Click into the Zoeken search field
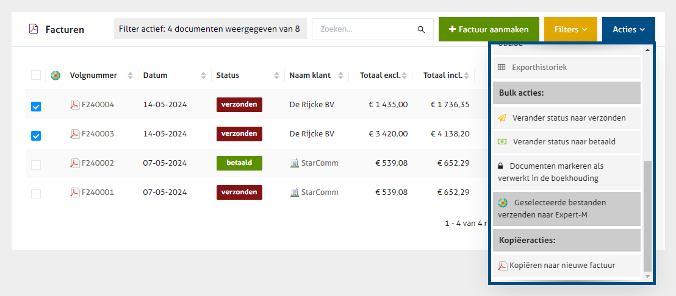Viewport: 676px width, 296px height. pos(364,29)
